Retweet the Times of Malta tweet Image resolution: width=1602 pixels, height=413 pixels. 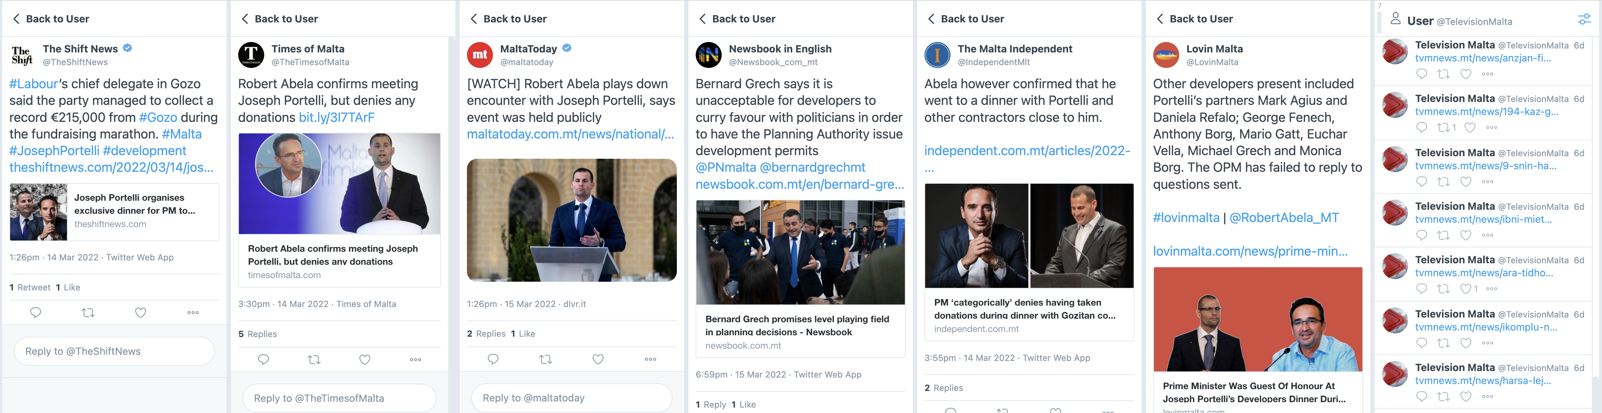(x=314, y=359)
